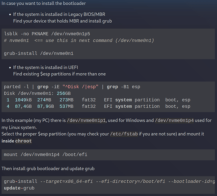
Task: Click the line 'If the system is installed in Legacy BIOS/MBR'
Action: (59, 14)
